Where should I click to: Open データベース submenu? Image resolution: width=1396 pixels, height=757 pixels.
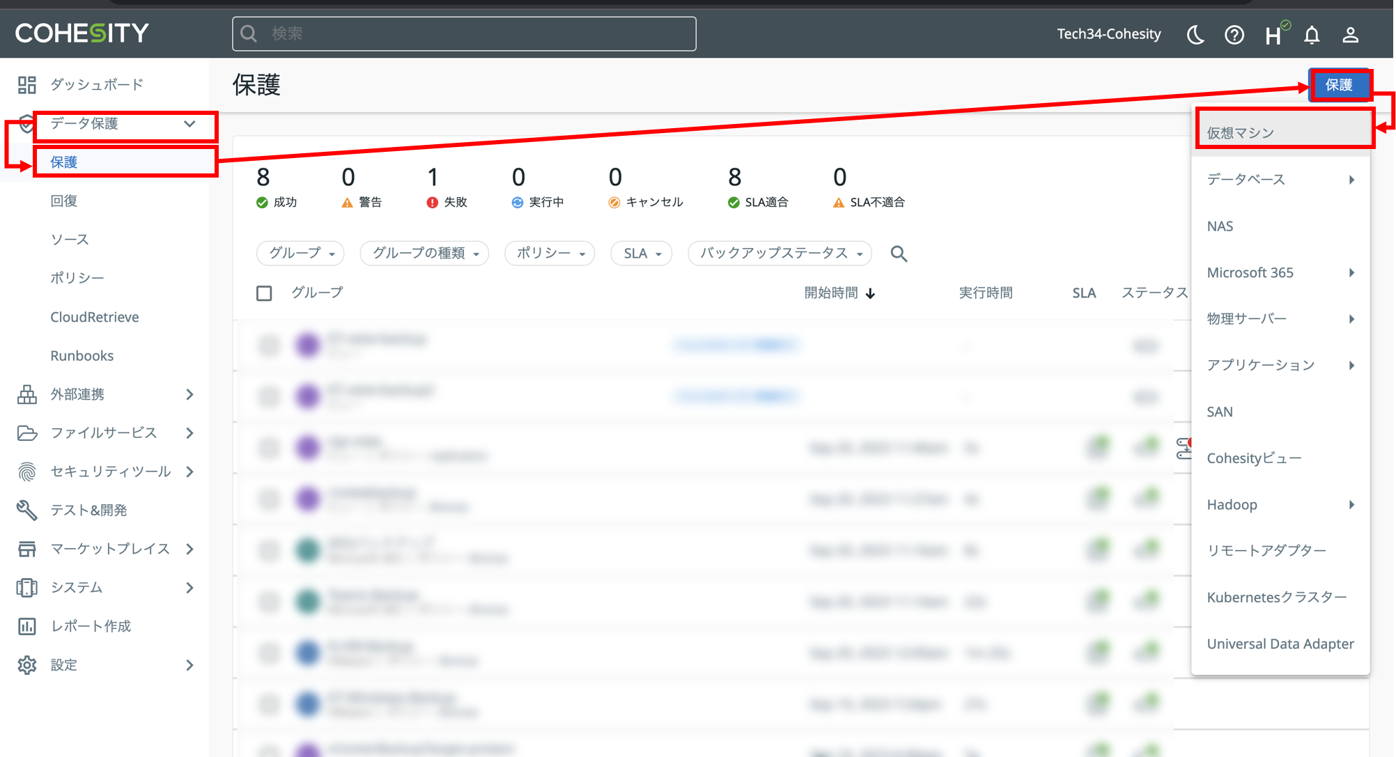[1280, 180]
